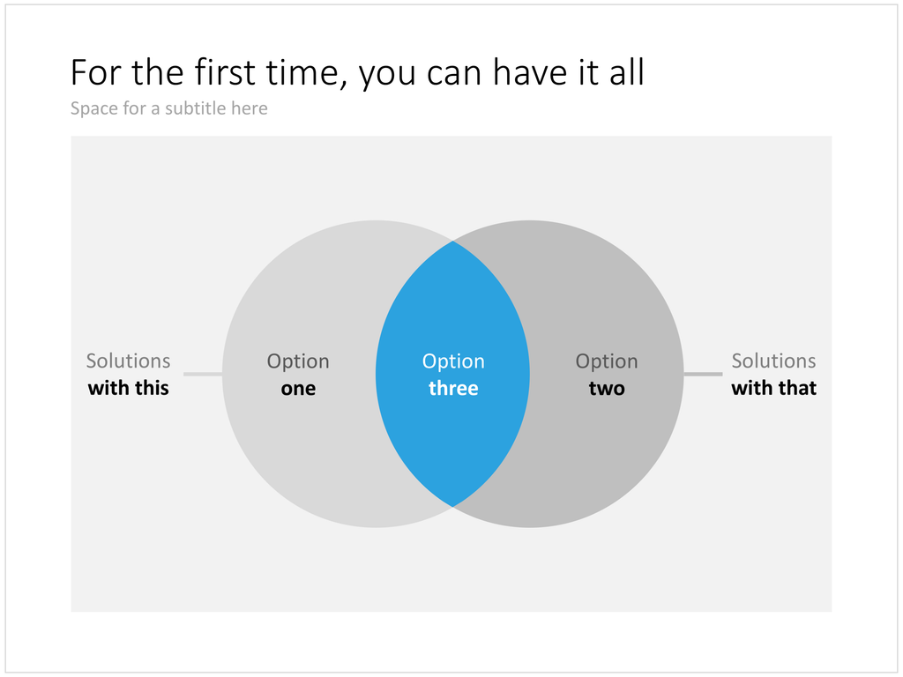Click the "Space for a subtitle here" placeholder
The image size is (903, 677).
point(168,108)
